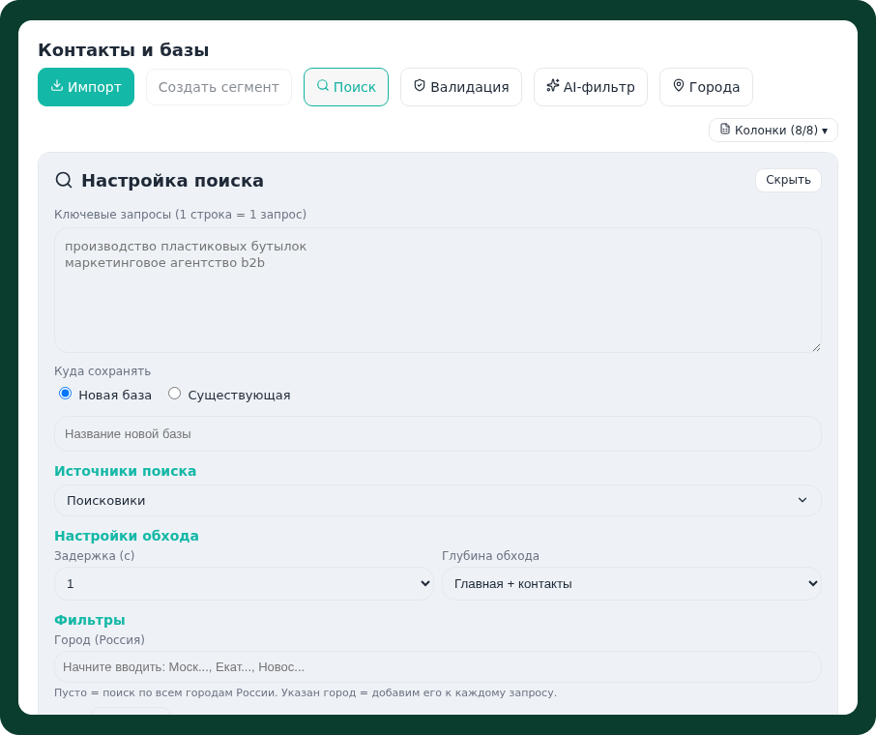Select the Существующая radio button

coord(174,394)
